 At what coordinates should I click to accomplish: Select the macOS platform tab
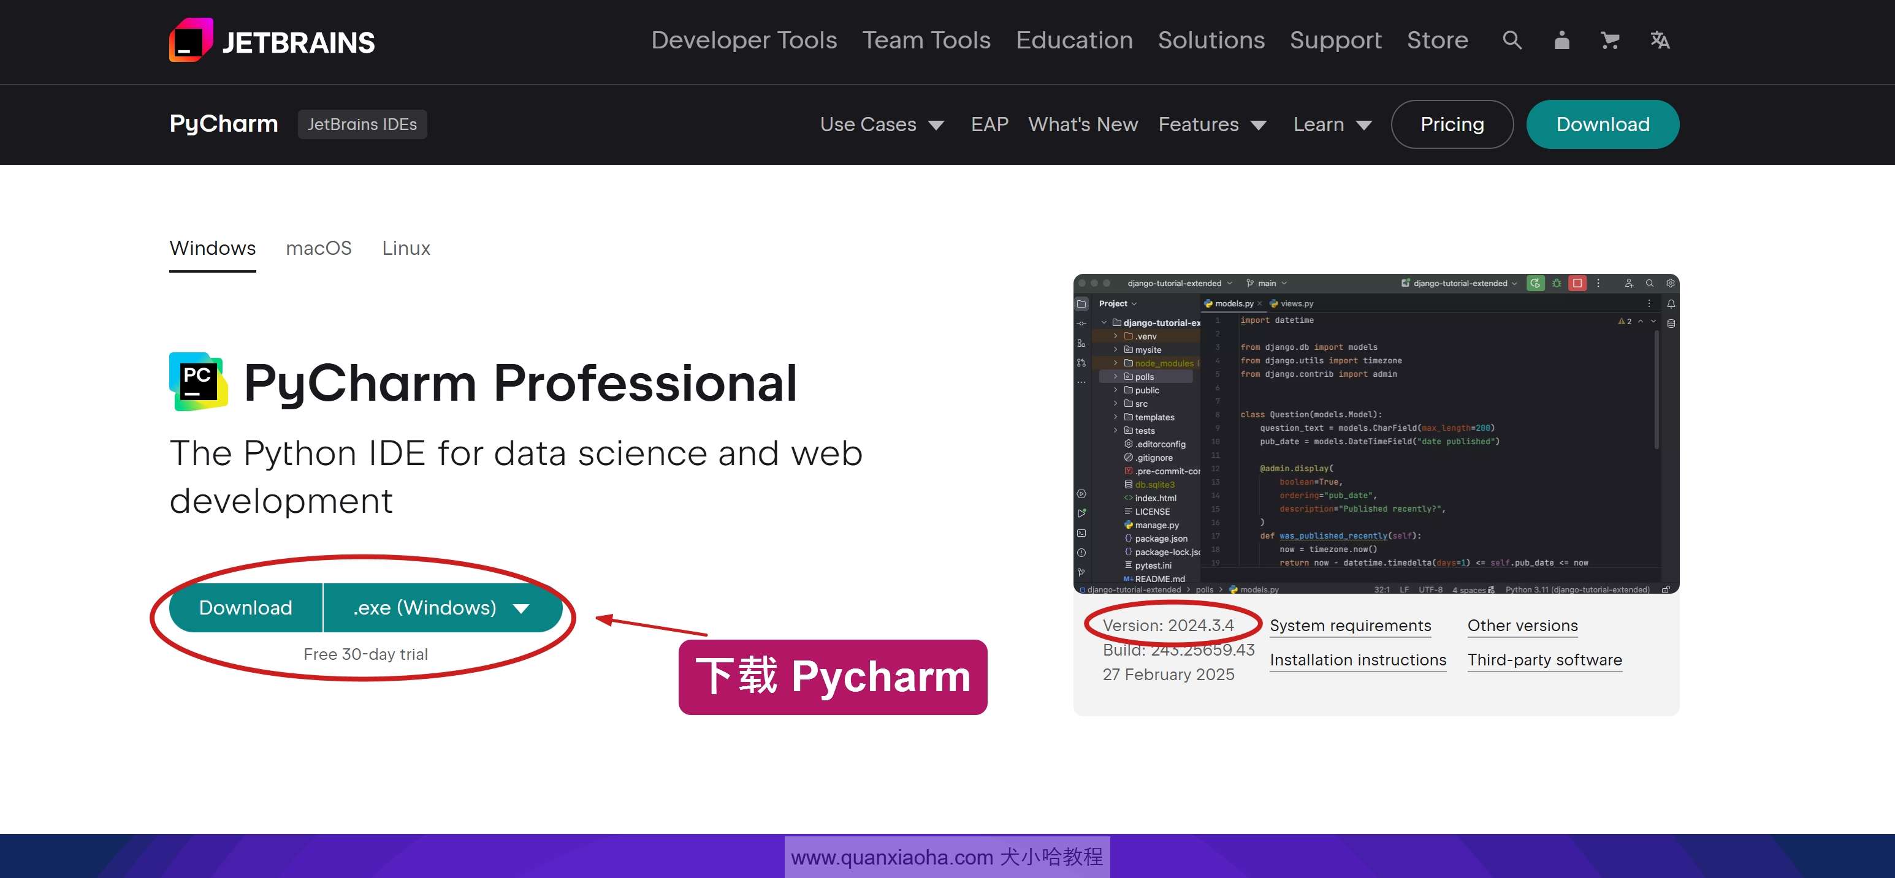[318, 248]
